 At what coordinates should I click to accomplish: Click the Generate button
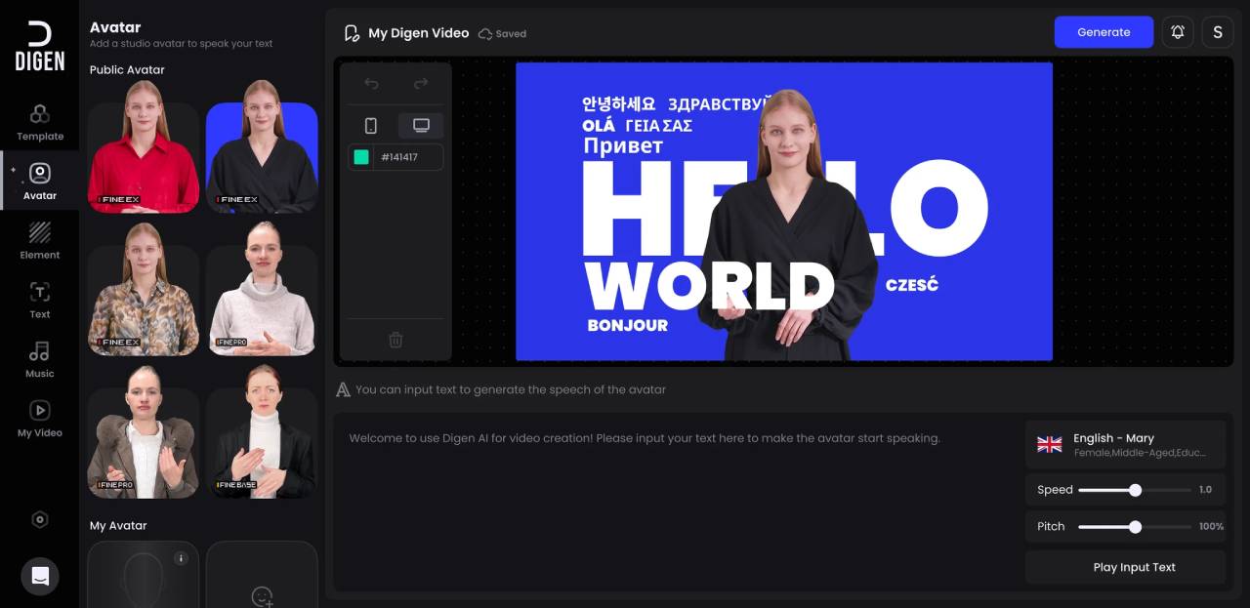pyautogui.click(x=1104, y=31)
